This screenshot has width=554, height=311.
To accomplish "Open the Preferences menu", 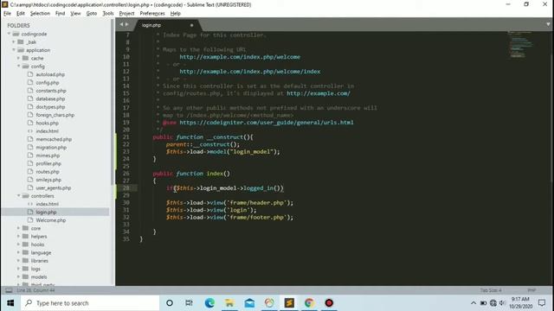I will [152, 14].
